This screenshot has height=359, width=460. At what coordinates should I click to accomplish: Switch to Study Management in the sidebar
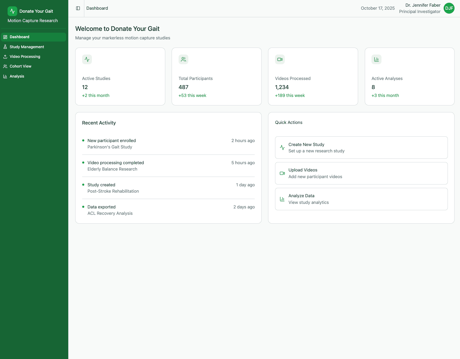27,47
